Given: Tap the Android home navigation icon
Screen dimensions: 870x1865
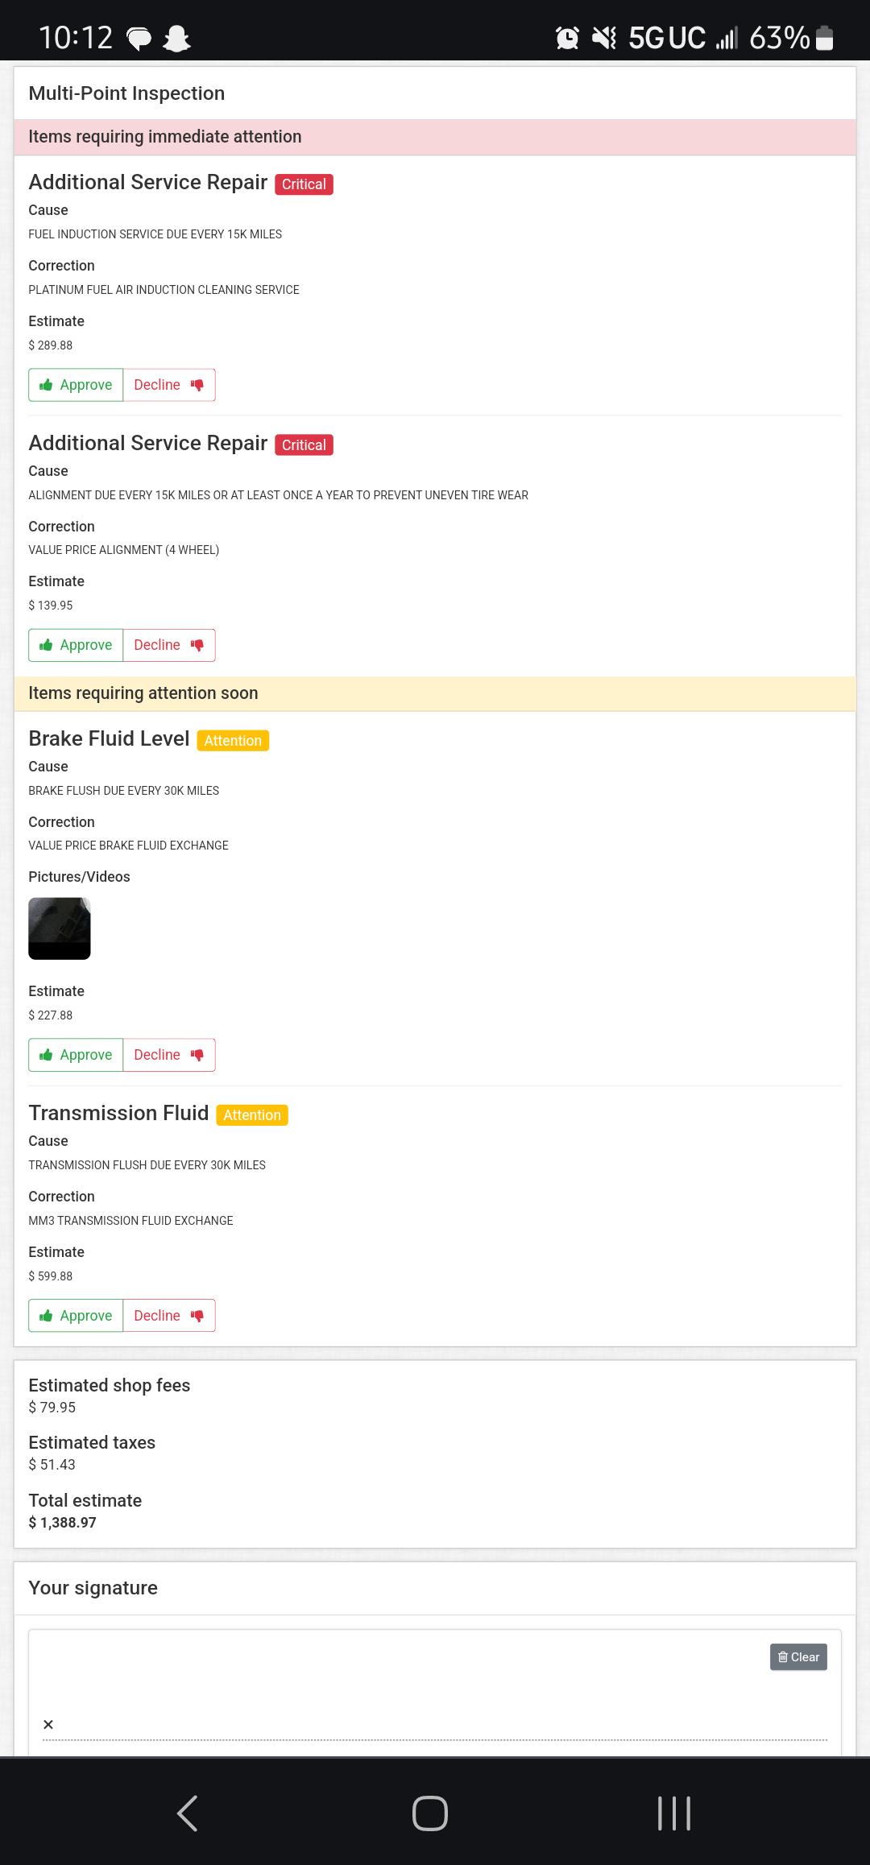Looking at the screenshot, I should pyautogui.click(x=430, y=1813).
